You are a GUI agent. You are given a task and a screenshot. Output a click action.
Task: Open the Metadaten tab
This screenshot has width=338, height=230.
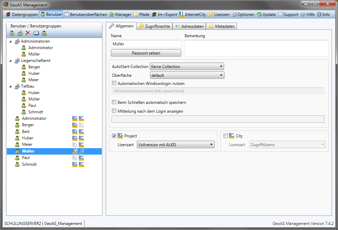(221, 26)
